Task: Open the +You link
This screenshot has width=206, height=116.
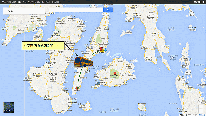Action: click(x=4, y=2)
